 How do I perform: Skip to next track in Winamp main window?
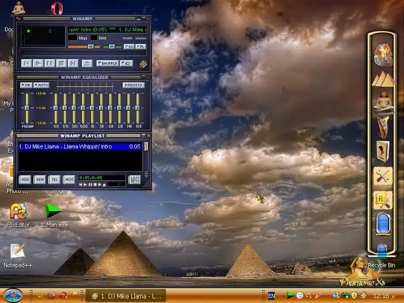73,63
